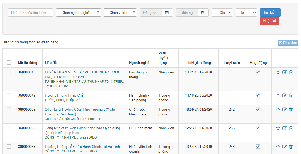
Task: Click the red Nhập lại reset button
Action: point(269,21)
